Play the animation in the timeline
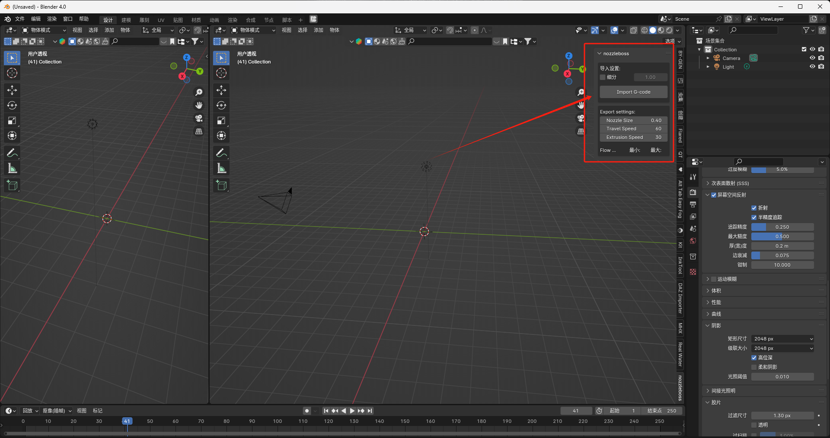The height and width of the screenshot is (438, 830). pos(352,411)
